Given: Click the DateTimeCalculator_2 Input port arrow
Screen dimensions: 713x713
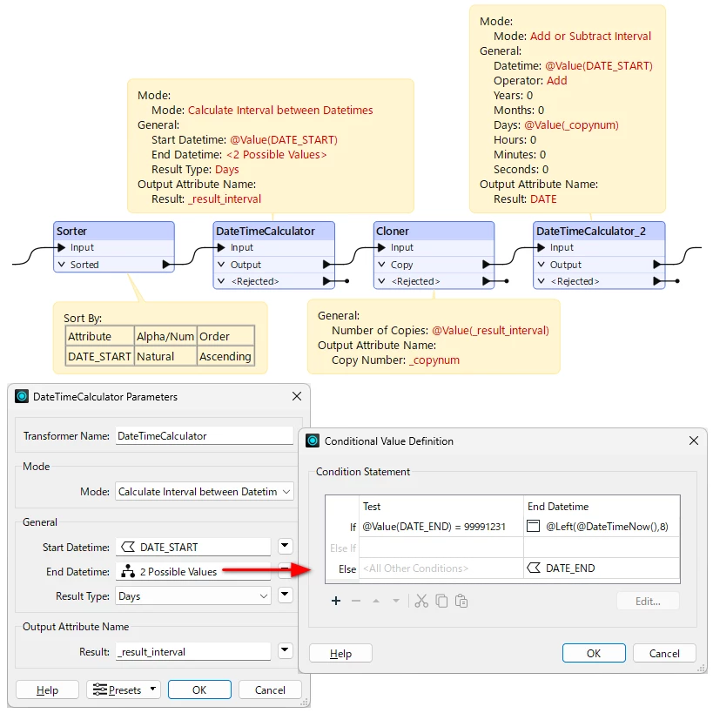Looking at the screenshot, I should [x=541, y=247].
